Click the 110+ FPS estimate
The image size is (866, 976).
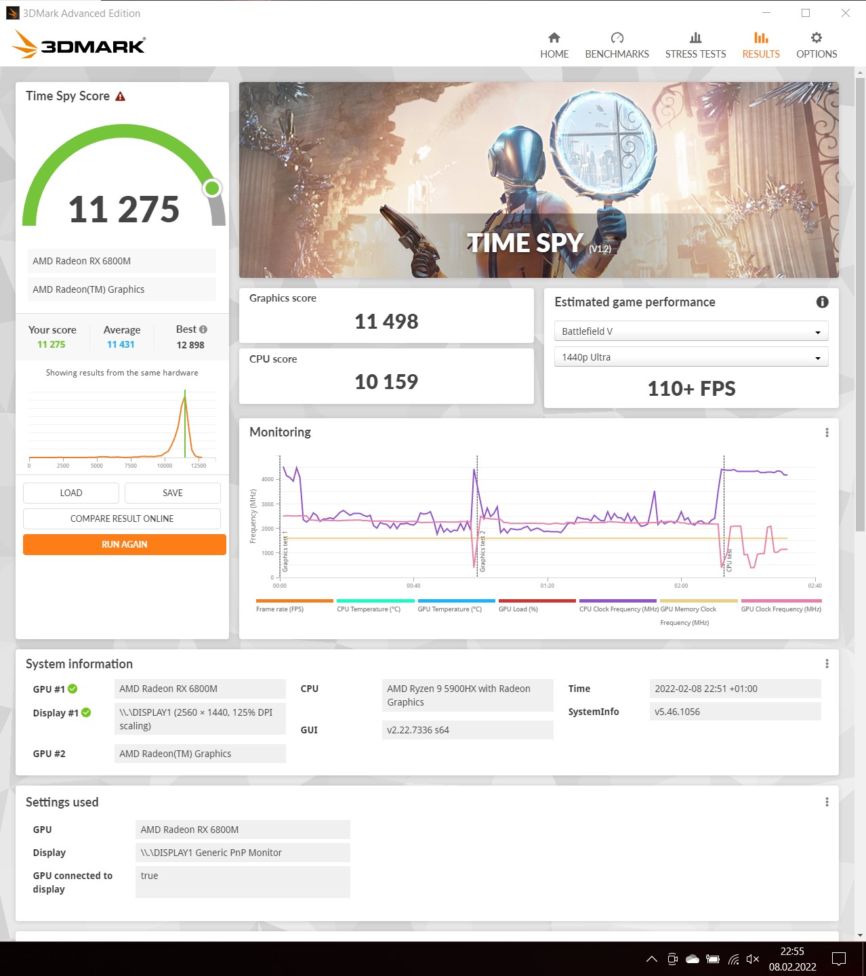(691, 388)
